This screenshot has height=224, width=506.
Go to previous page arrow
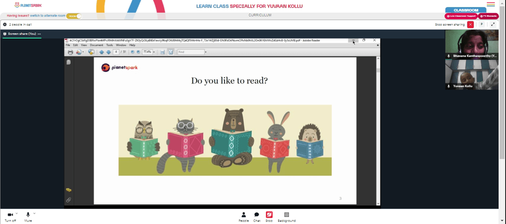point(102,52)
